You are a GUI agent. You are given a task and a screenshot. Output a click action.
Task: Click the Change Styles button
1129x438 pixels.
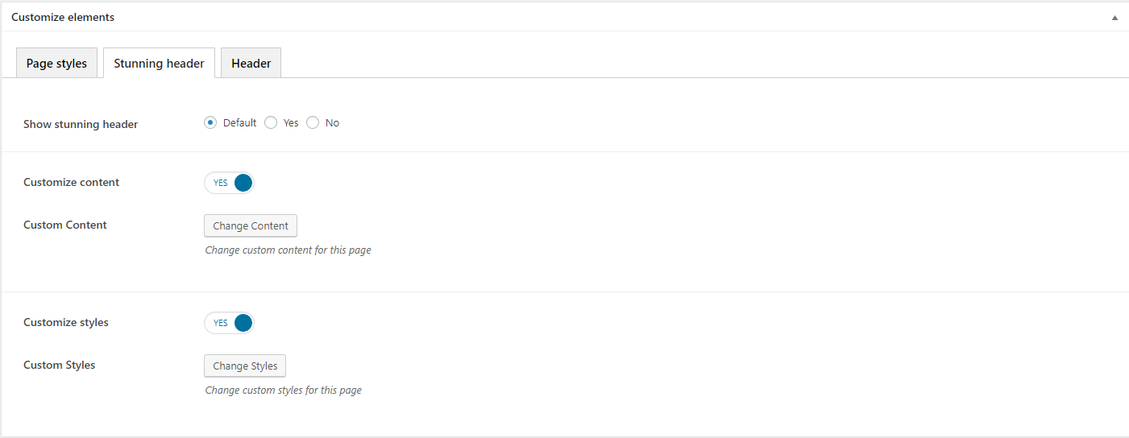[x=245, y=366]
